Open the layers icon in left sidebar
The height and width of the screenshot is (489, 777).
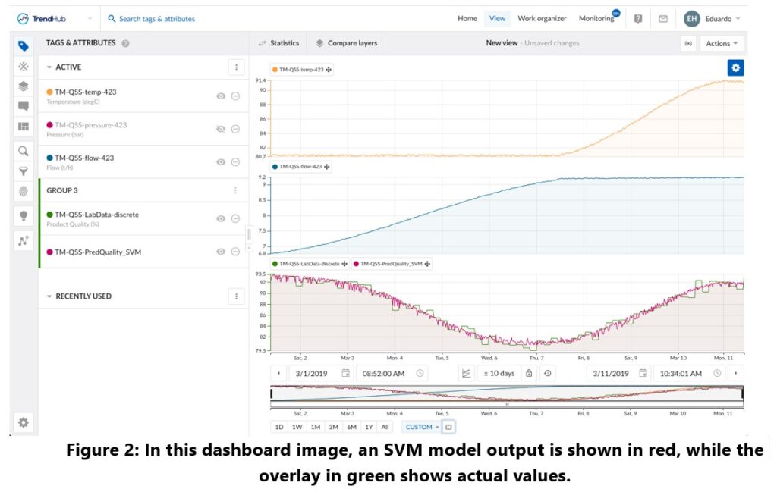coord(24,86)
